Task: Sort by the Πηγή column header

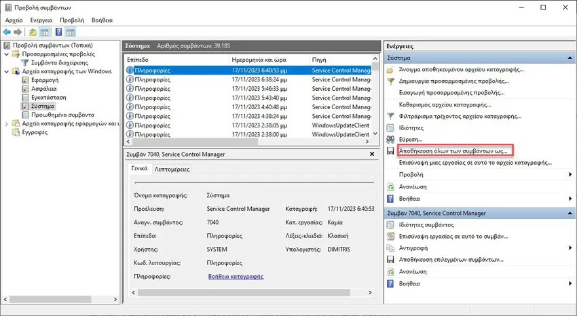Action: point(340,60)
